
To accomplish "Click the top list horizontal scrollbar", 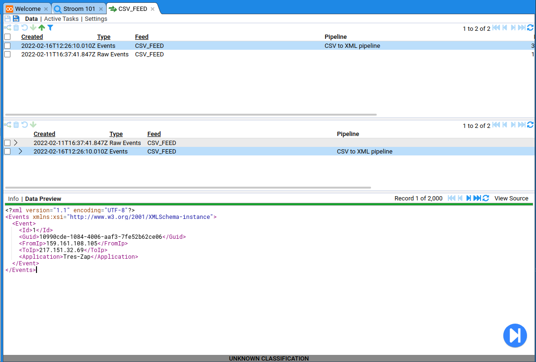I will [x=191, y=115].
